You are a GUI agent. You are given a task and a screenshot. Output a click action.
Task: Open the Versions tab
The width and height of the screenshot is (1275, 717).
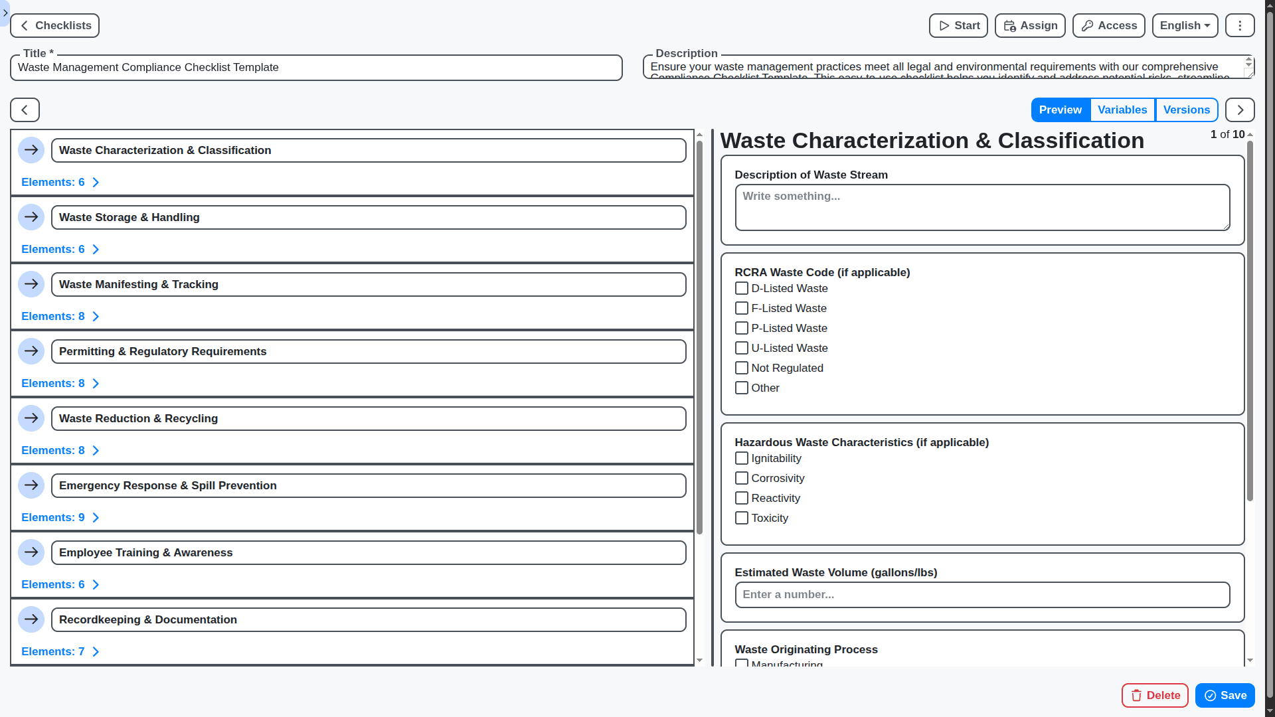pyautogui.click(x=1187, y=110)
